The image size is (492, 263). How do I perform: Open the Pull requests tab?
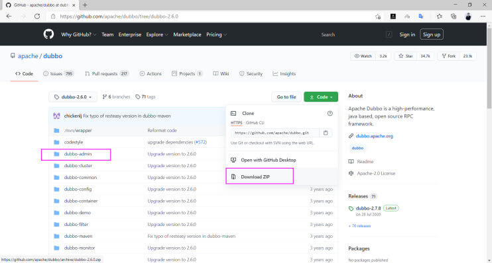107,74
